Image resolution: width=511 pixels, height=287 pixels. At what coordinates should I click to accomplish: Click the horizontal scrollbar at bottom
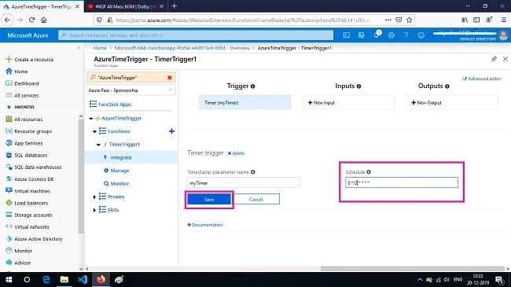pos(412,269)
